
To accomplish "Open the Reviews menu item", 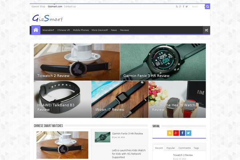I will (124, 30).
